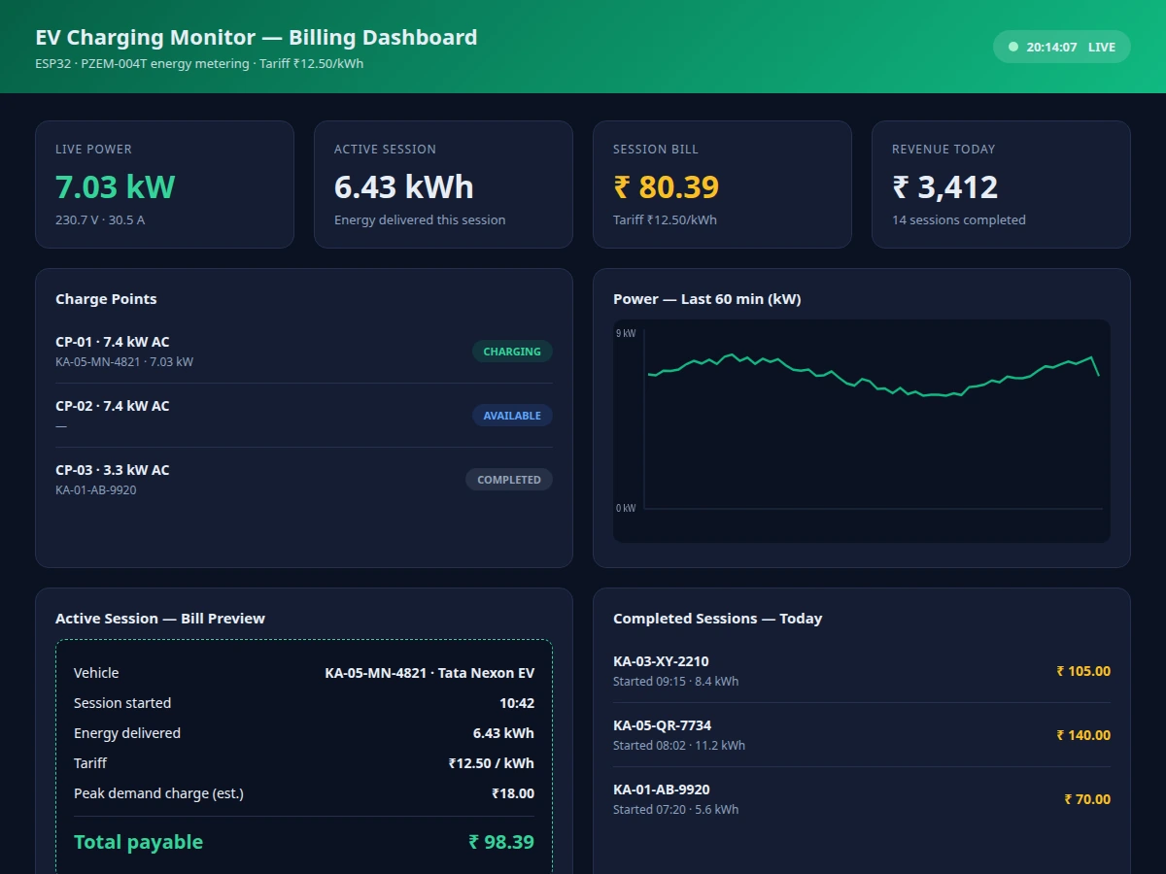Click the green LIVE status dot

coord(1013,47)
